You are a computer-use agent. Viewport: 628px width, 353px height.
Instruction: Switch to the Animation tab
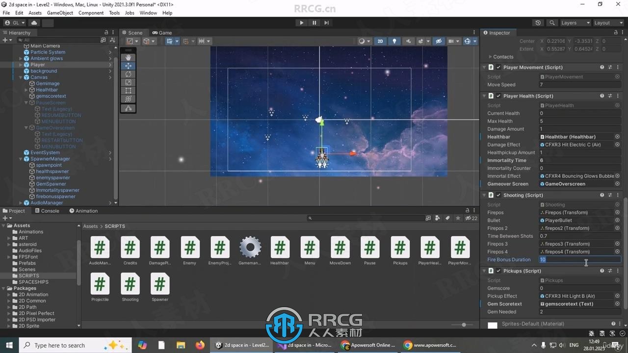click(83, 211)
